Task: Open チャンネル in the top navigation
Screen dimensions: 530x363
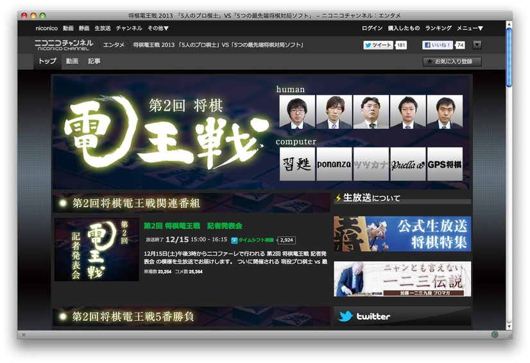Action: pyautogui.click(x=129, y=28)
